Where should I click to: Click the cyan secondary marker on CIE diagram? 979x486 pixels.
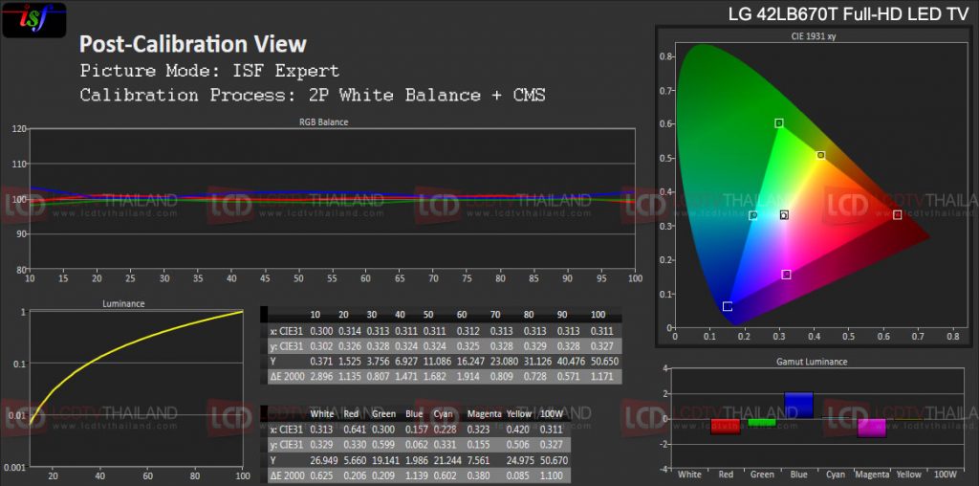pos(753,215)
